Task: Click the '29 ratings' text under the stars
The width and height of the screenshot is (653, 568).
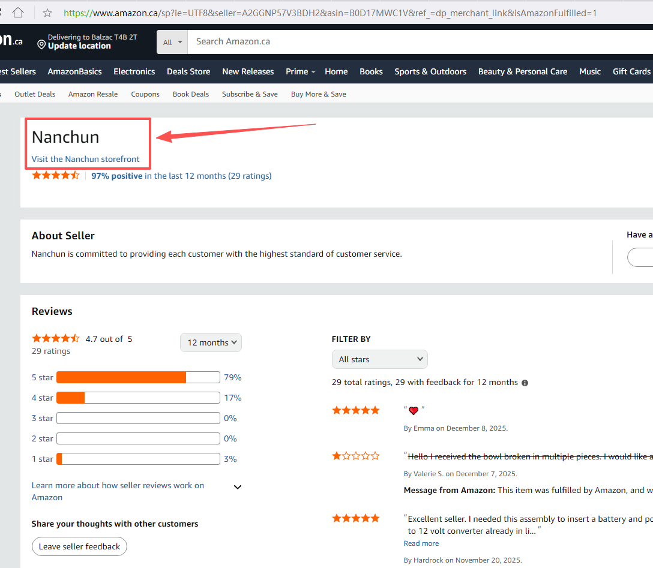Action: point(51,351)
